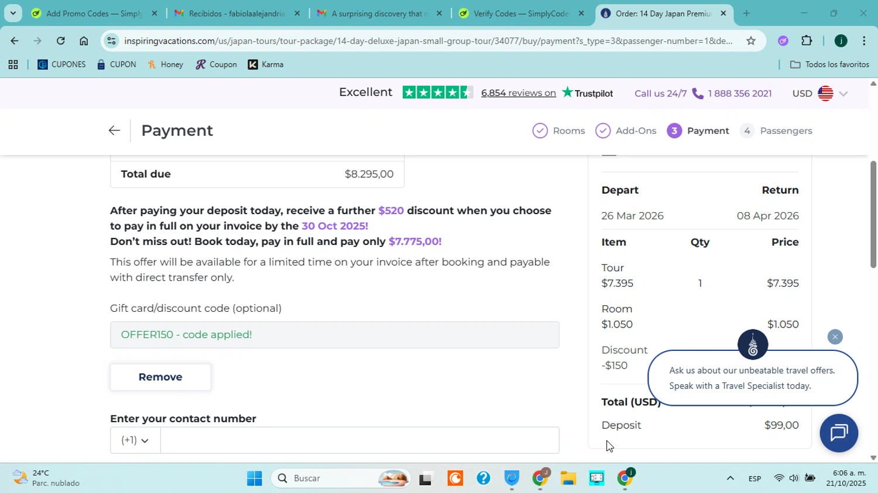Open the CUPON bookmark
878x493 pixels.
point(116,64)
